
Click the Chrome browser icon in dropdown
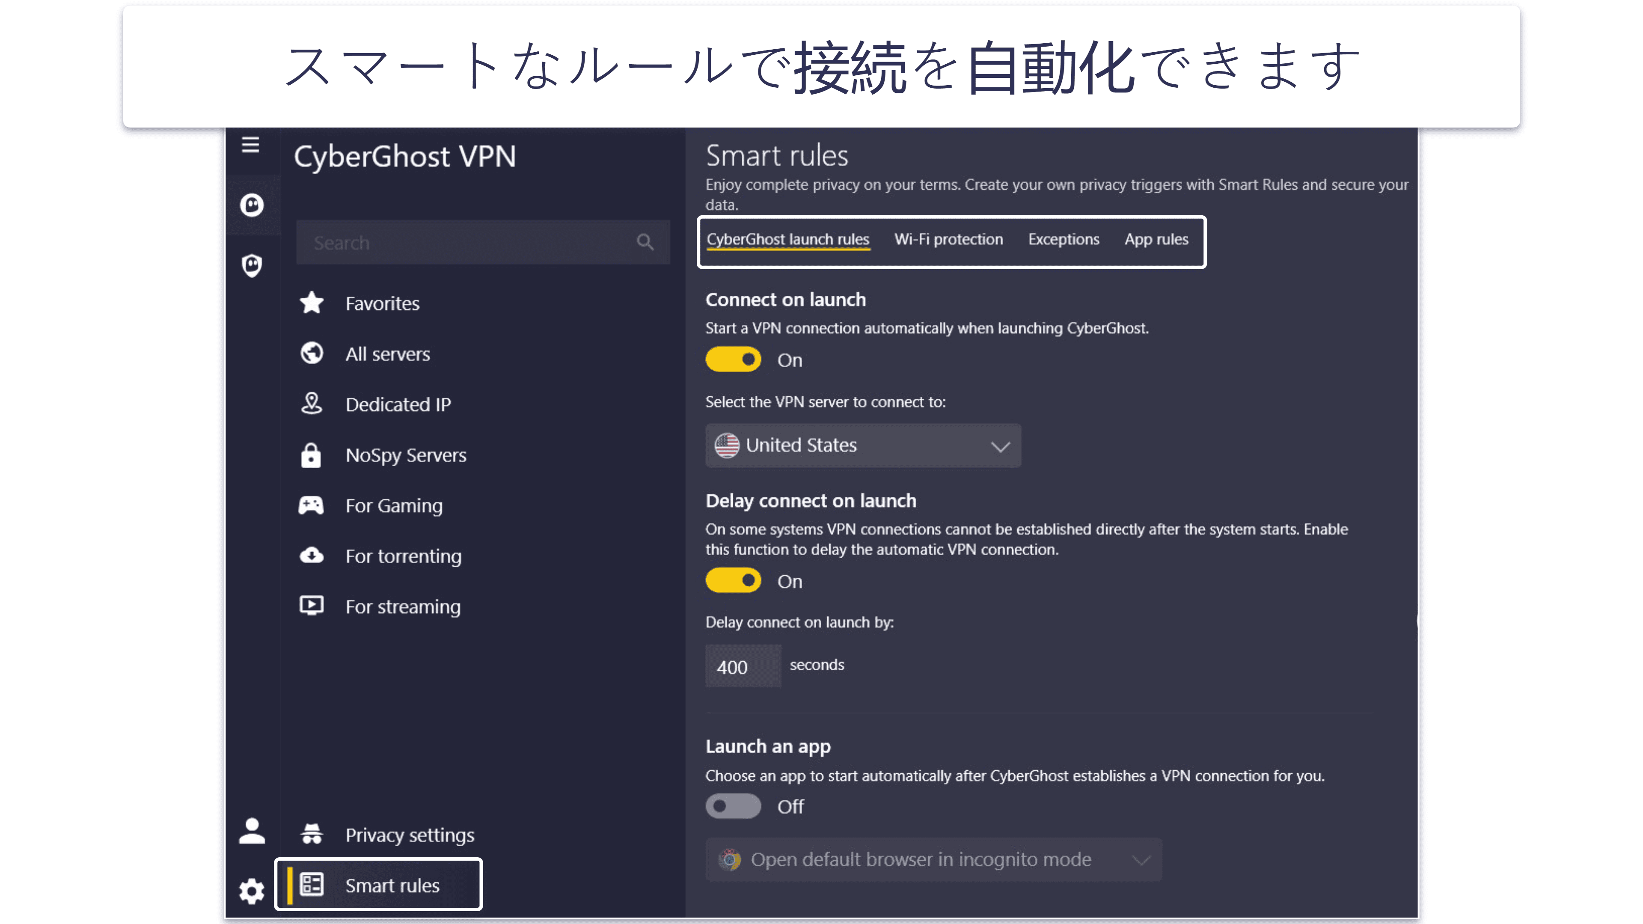click(x=730, y=860)
